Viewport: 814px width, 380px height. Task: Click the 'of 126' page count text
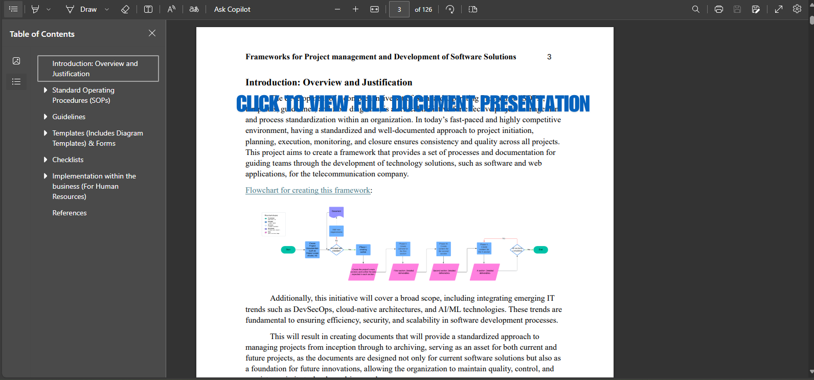click(x=423, y=9)
